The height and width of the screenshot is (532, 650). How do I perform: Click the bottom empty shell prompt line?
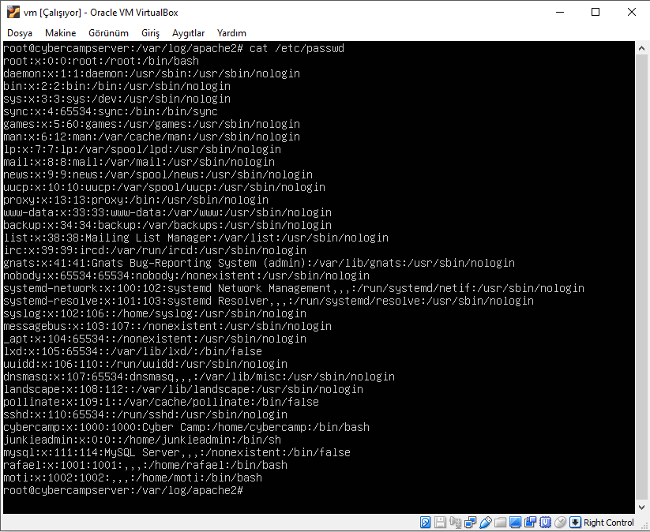123,491
